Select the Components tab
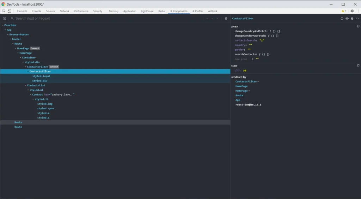The width and height of the screenshot is (361, 199). coord(179,11)
